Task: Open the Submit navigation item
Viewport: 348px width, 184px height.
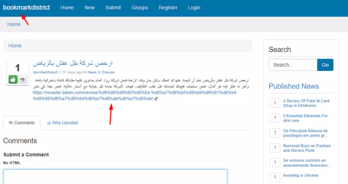Action: 113,8
